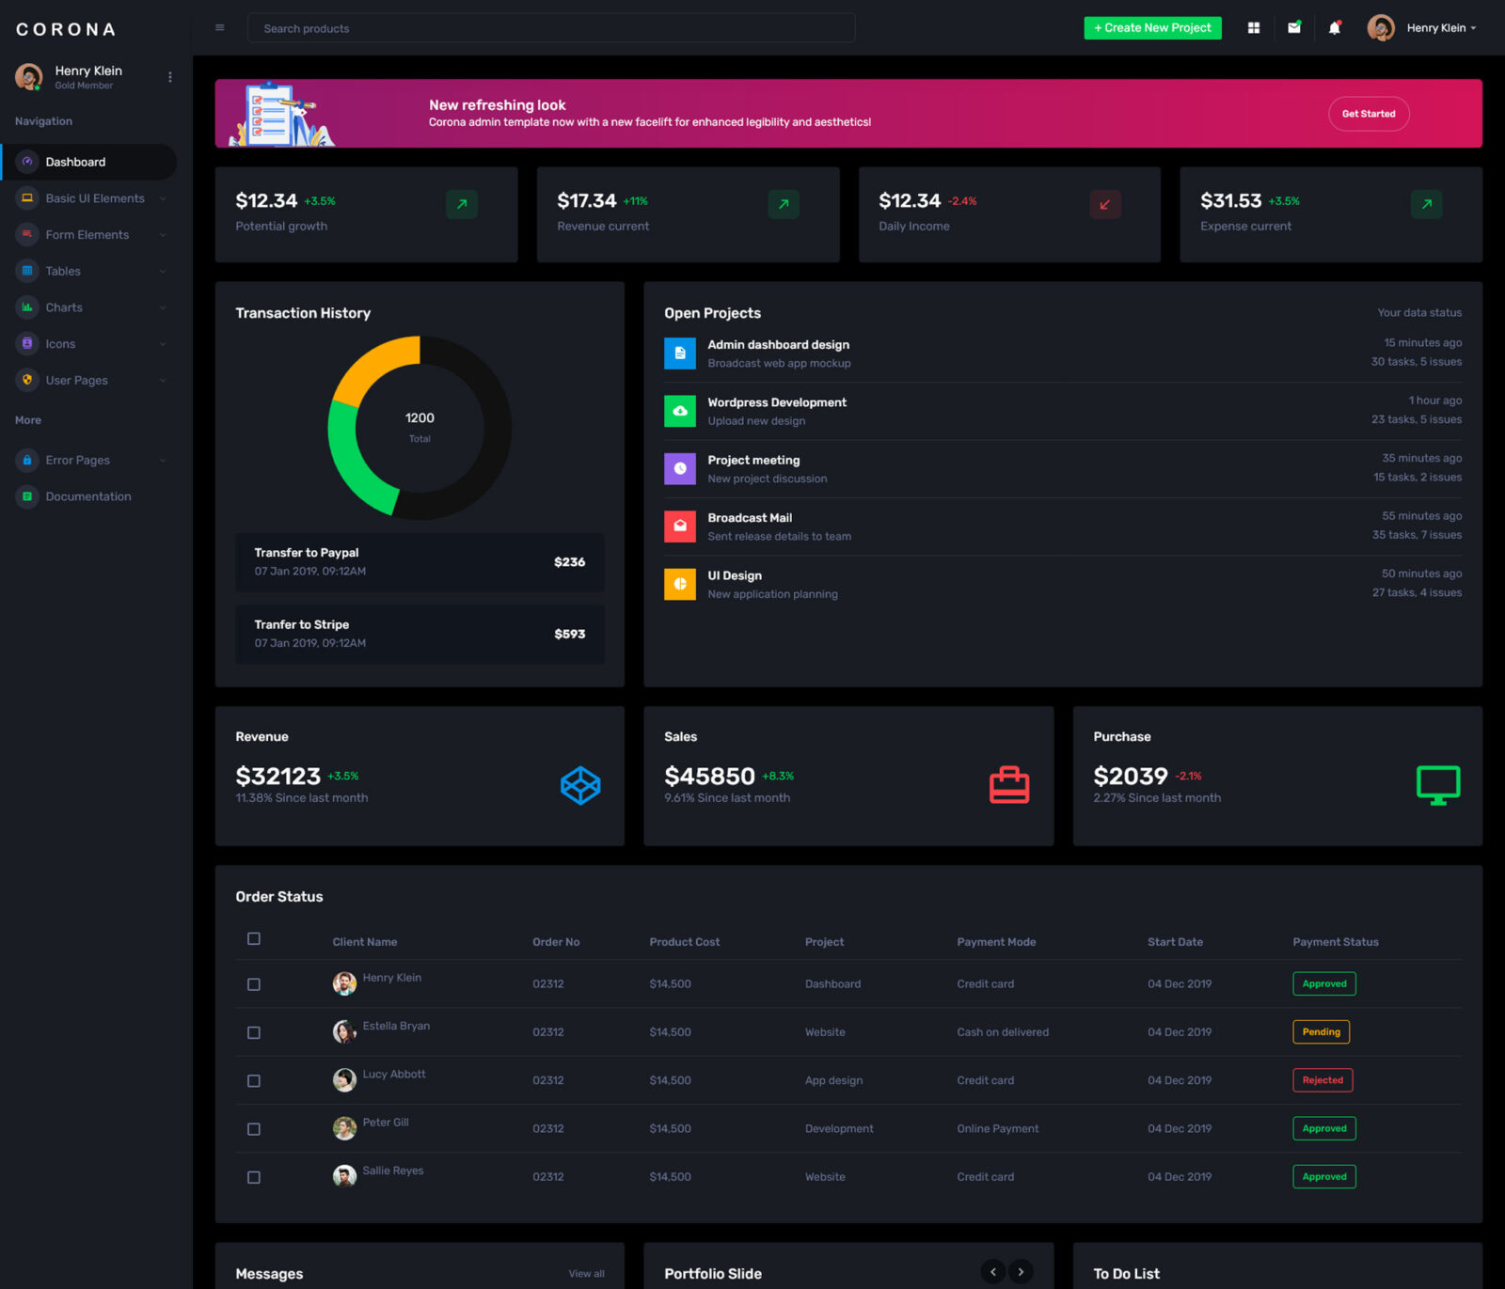Image resolution: width=1505 pixels, height=1289 pixels.
Task: Check the checkbox for Henry Klein's order row
Action: click(x=253, y=984)
